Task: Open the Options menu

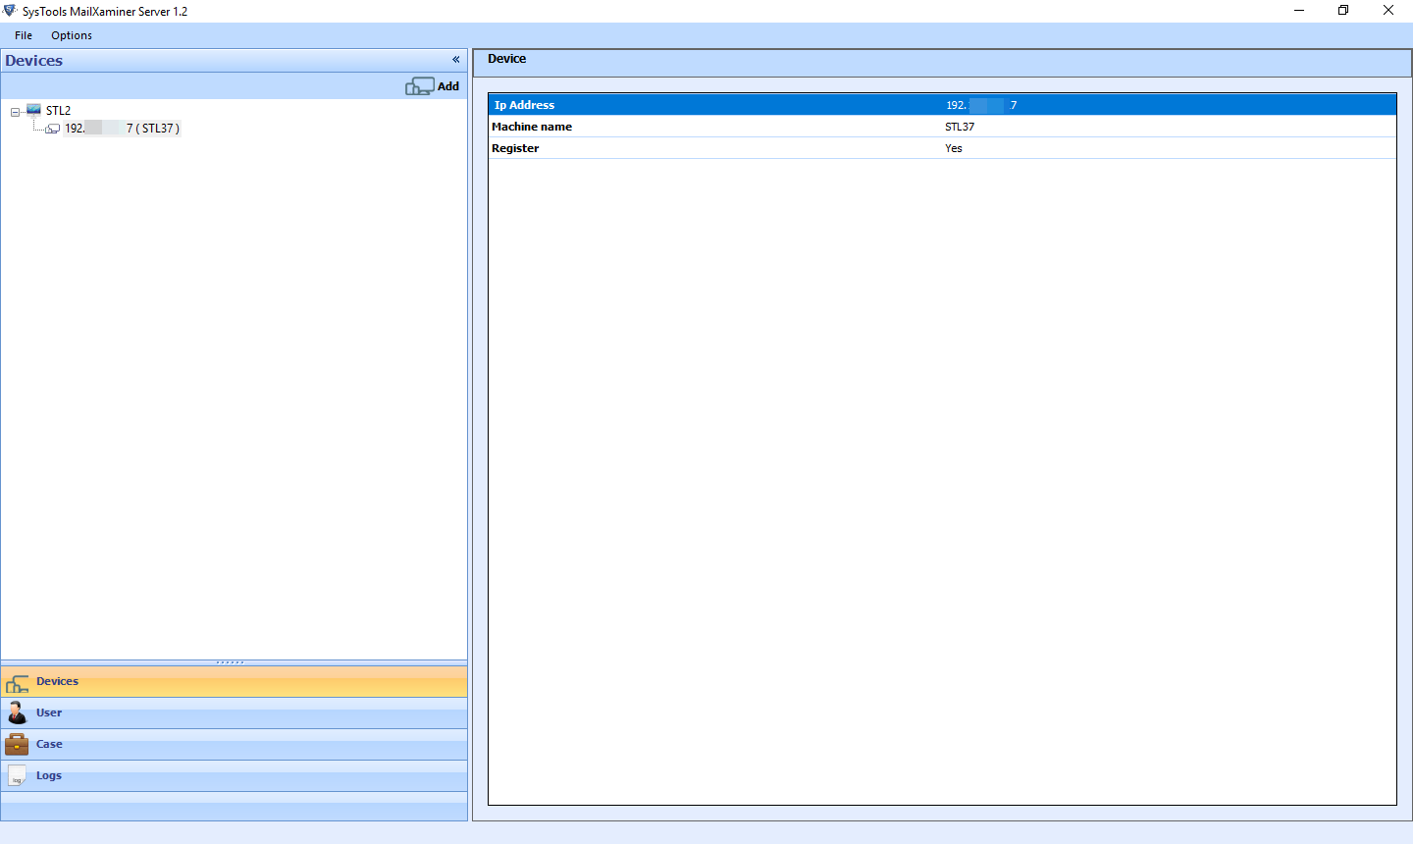Action: pyautogui.click(x=72, y=35)
